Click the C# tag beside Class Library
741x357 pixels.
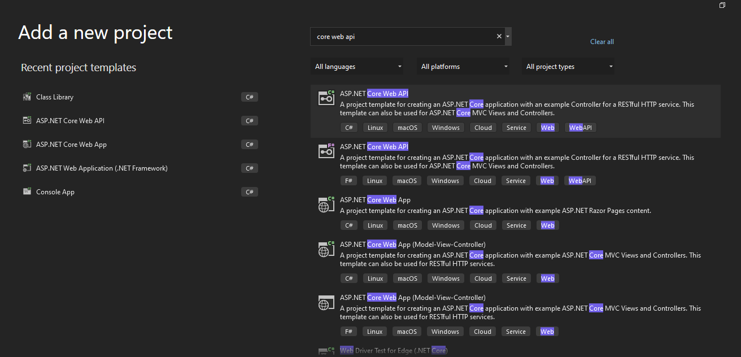(x=249, y=97)
